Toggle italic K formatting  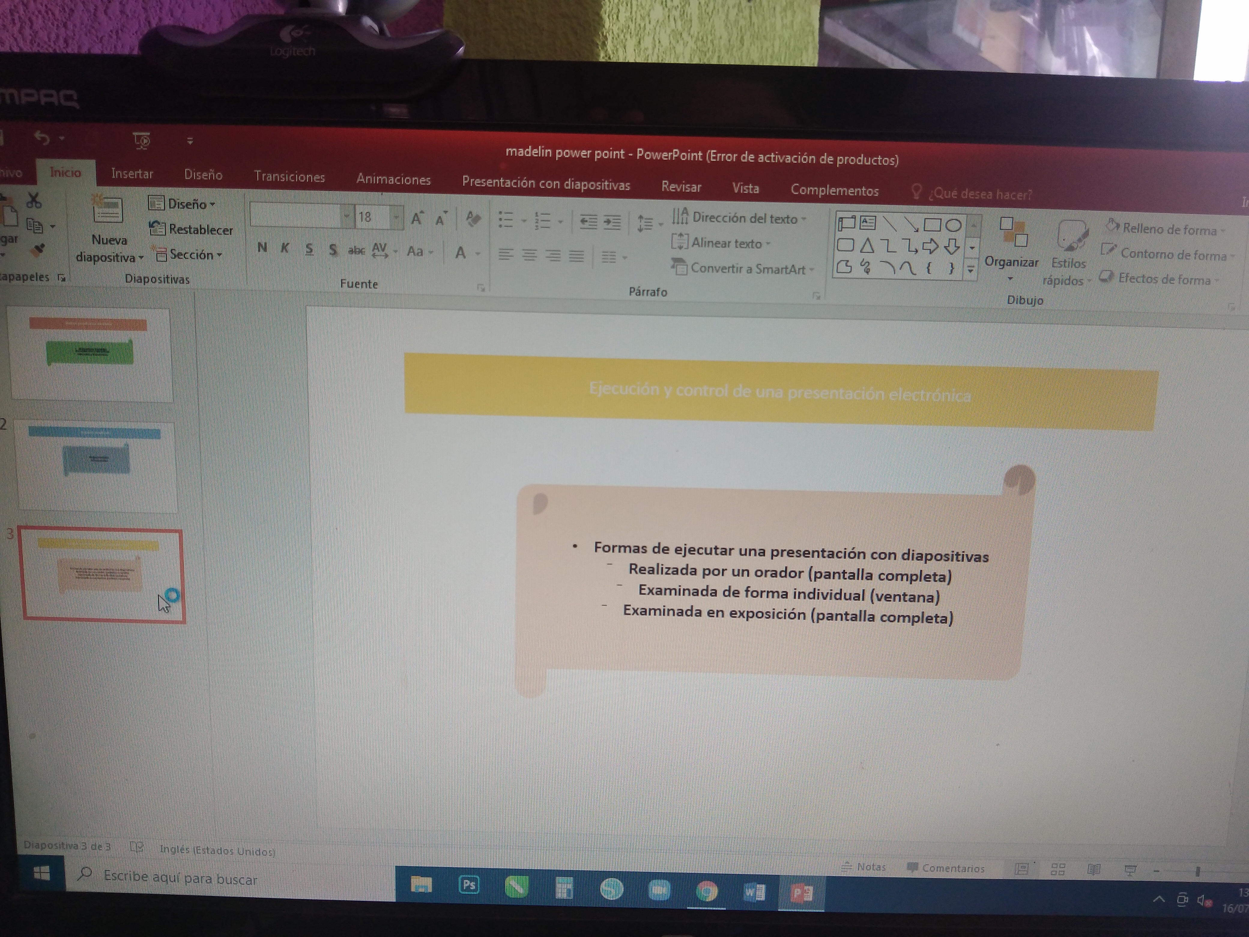coord(285,248)
